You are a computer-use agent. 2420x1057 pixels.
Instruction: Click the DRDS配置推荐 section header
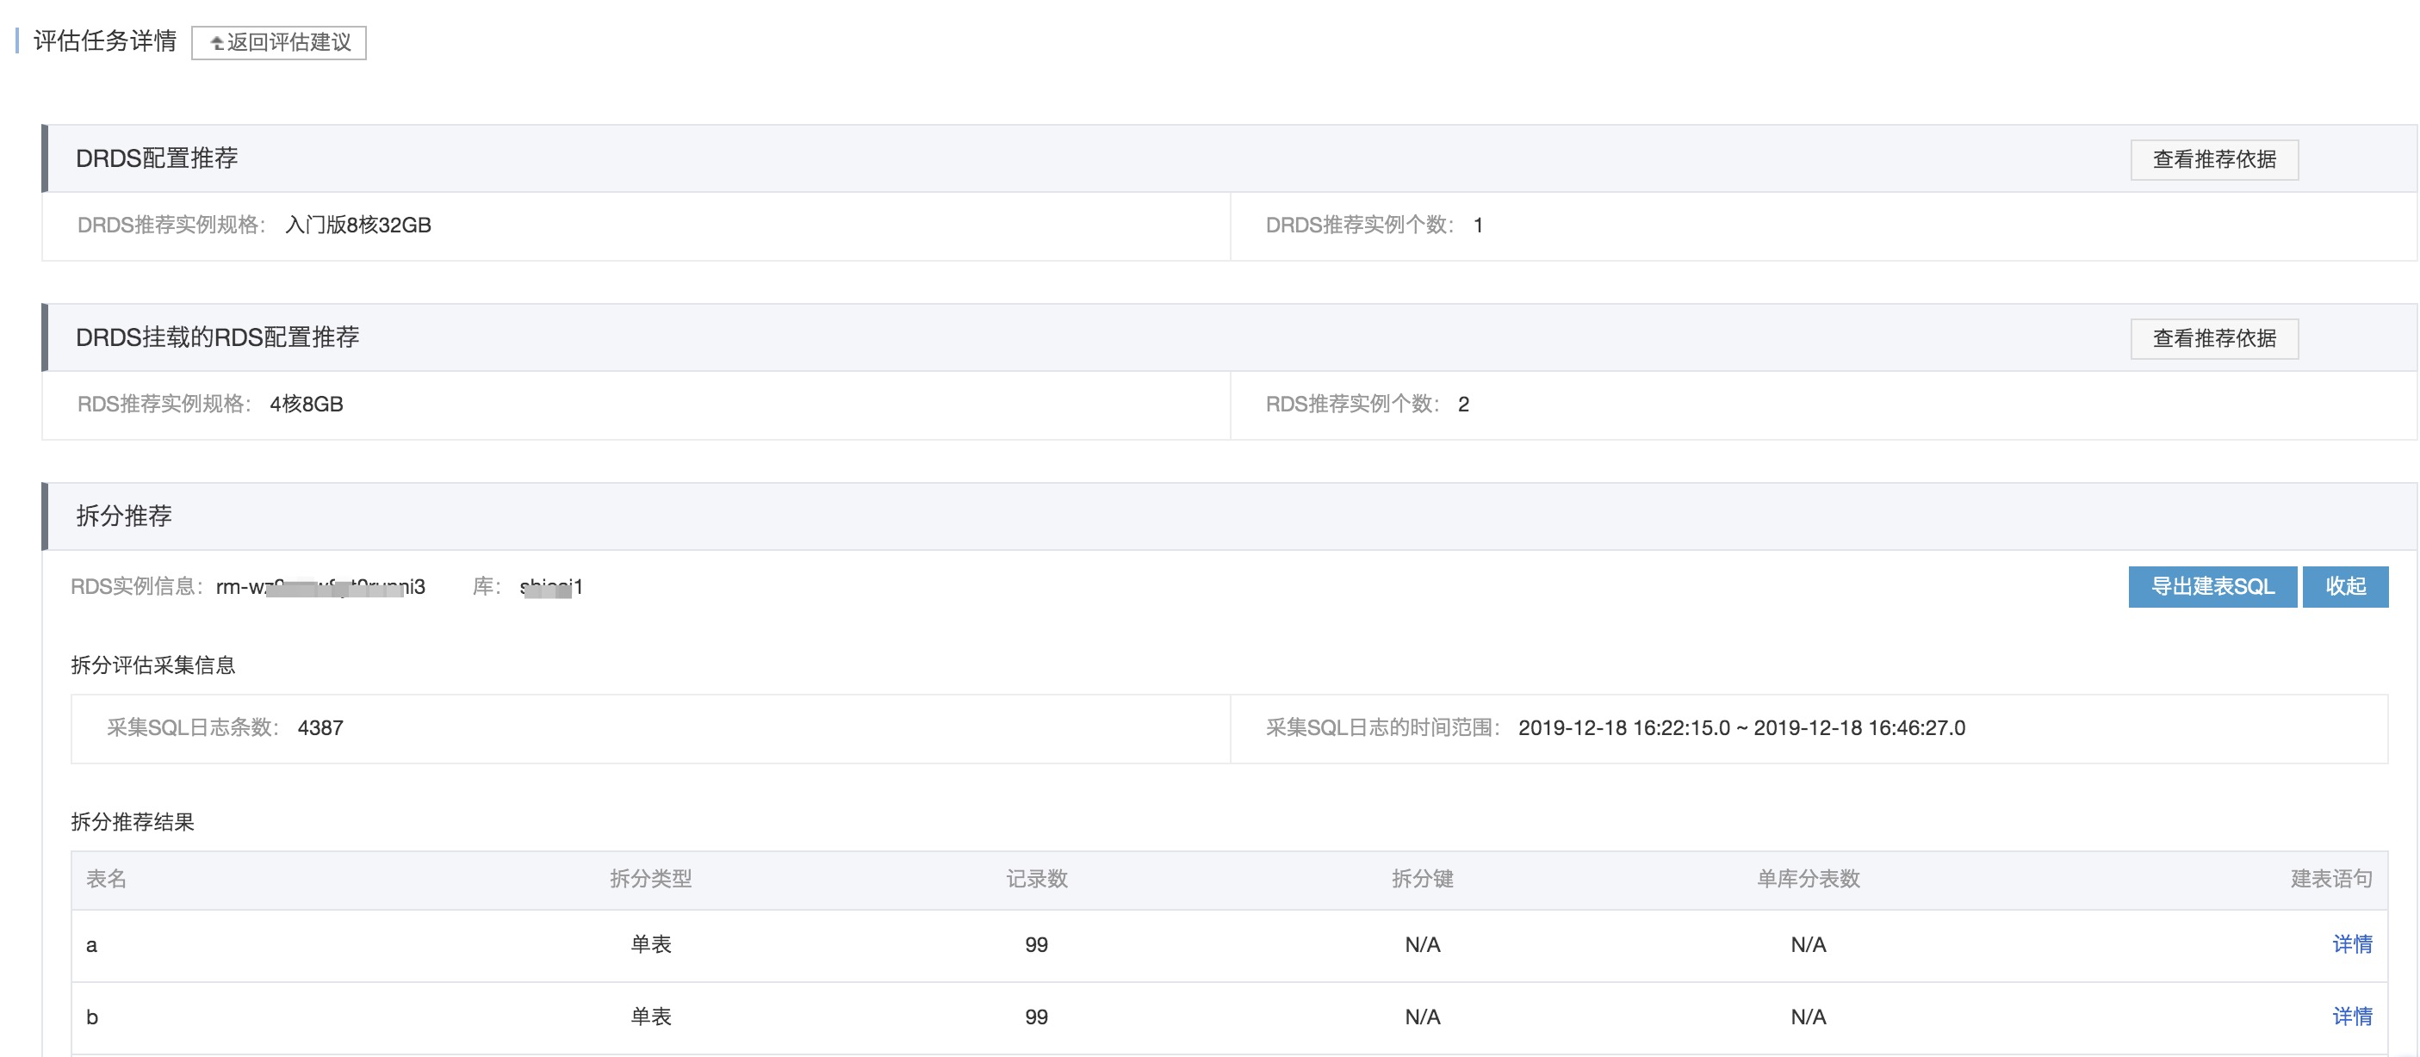point(156,158)
